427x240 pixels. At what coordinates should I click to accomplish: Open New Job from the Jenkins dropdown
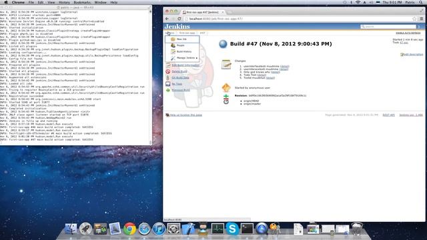point(181,39)
